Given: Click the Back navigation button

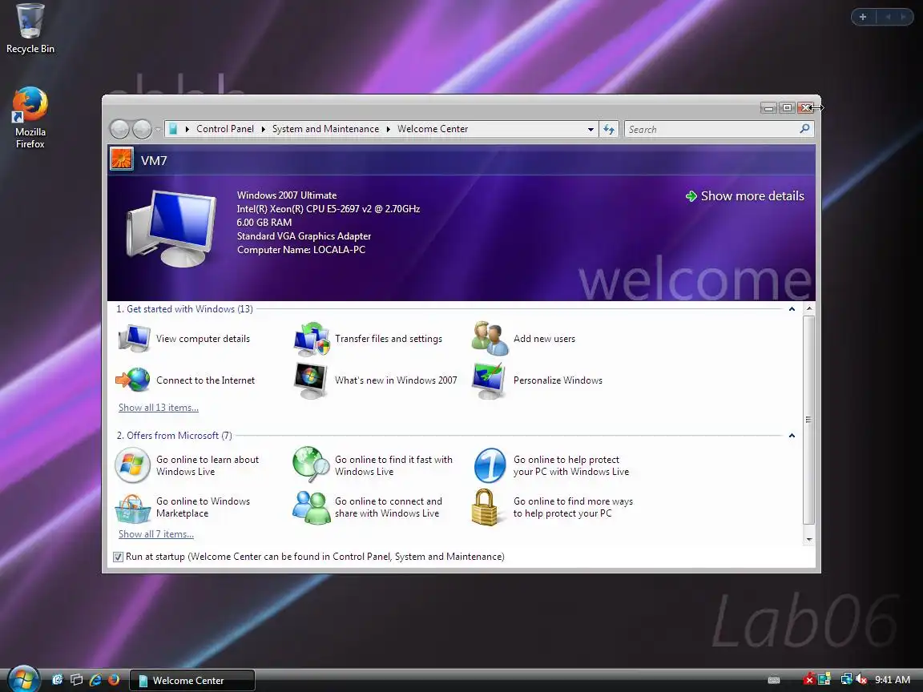Looking at the screenshot, I should click(x=120, y=129).
